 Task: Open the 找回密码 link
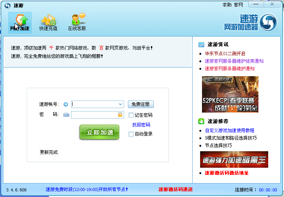pyautogui.click(x=141, y=125)
